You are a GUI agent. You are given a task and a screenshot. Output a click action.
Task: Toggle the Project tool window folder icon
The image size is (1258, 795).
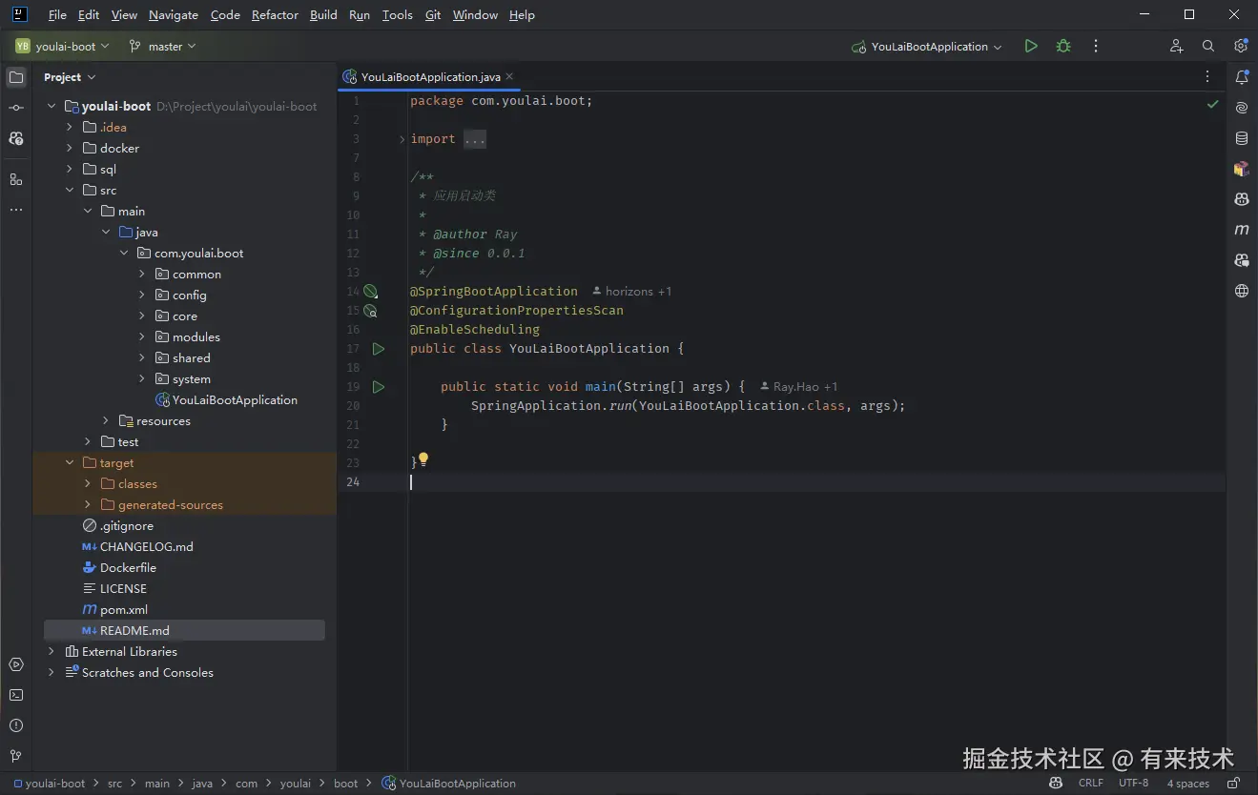point(16,77)
